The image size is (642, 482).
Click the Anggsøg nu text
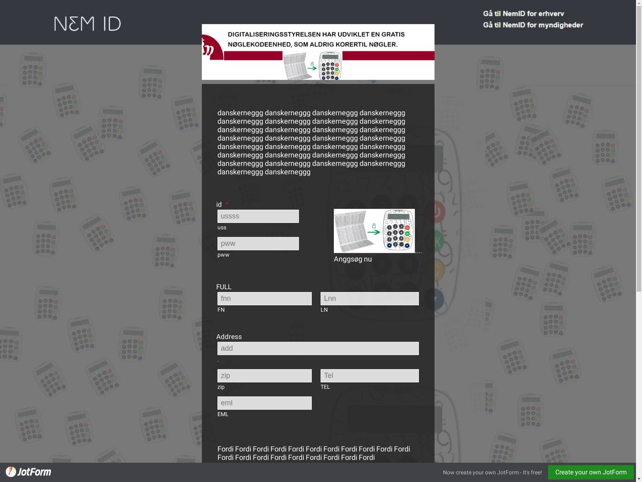tap(353, 259)
